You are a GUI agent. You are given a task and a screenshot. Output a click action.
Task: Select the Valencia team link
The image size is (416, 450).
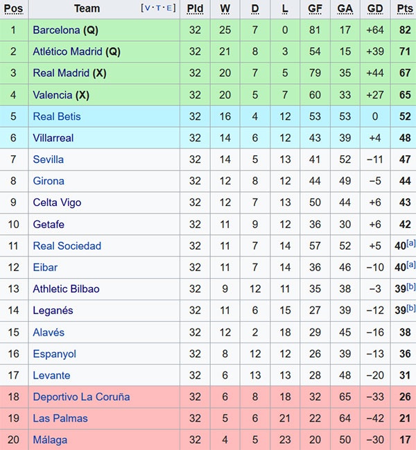point(52,95)
